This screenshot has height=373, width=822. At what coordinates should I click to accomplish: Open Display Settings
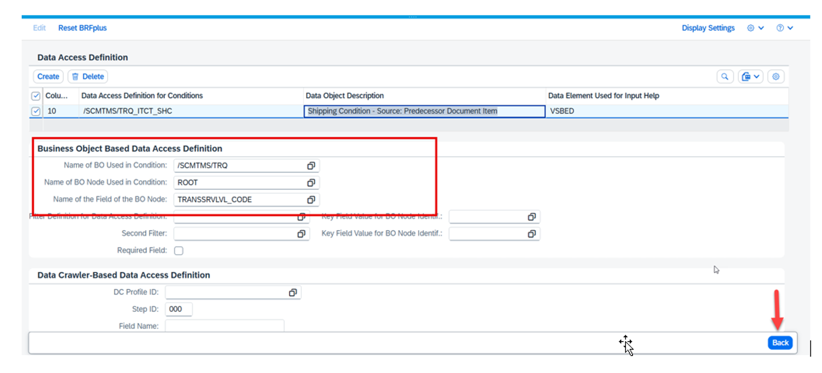(708, 28)
